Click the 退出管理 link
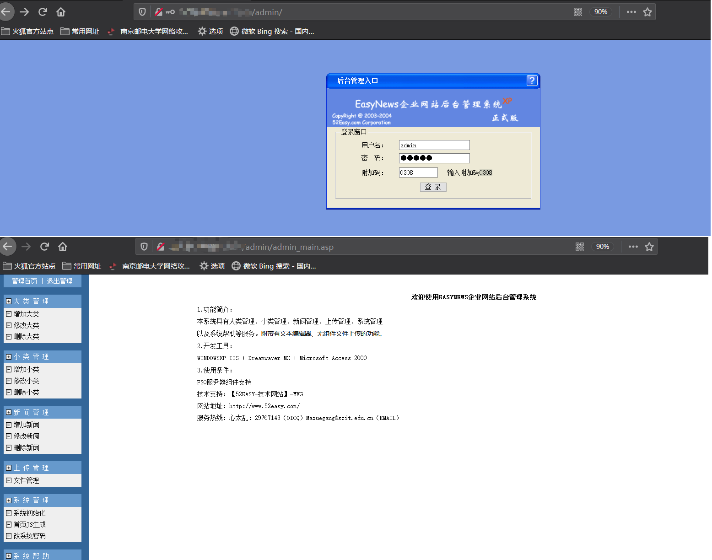The width and height of the screenshot is (712, 560). point(59,281)
